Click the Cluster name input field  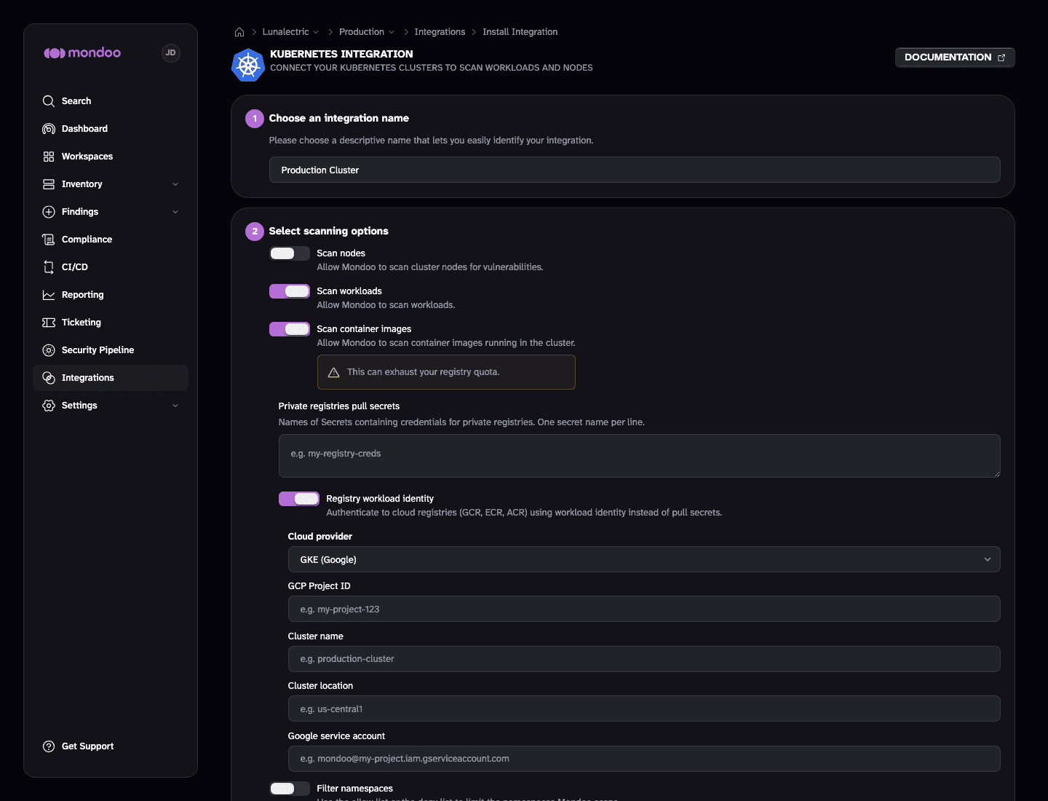(644, 659)
